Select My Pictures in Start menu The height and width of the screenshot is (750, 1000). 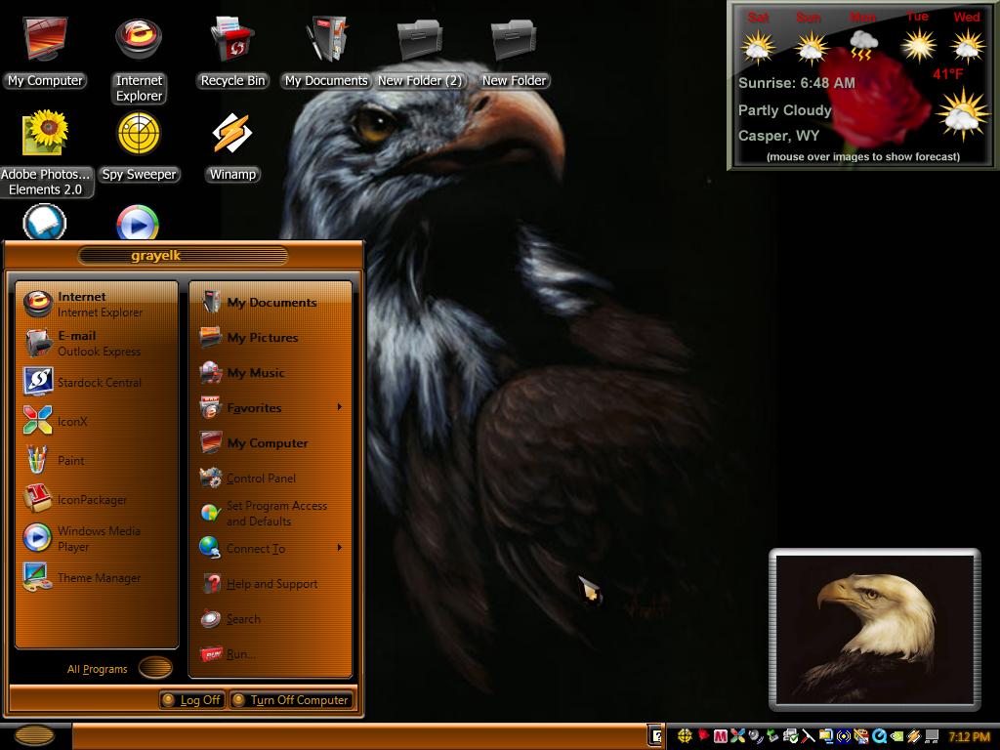[271, 337]
